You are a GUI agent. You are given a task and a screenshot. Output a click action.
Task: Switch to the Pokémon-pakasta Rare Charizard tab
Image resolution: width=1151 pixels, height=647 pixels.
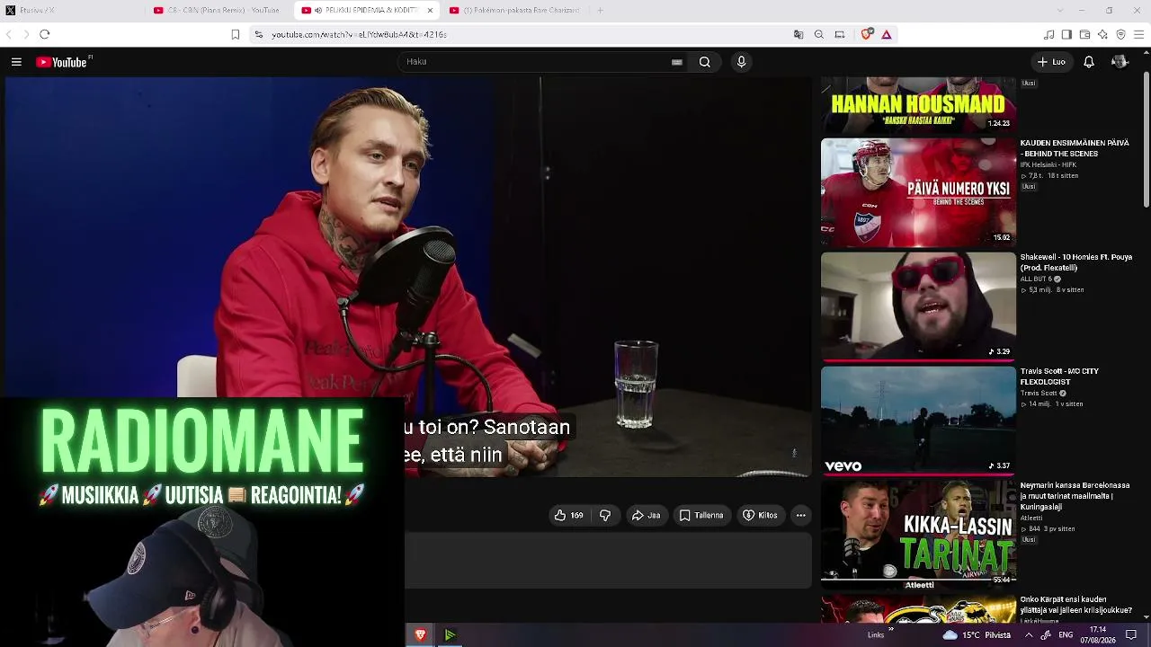click(x=514, y=11)
